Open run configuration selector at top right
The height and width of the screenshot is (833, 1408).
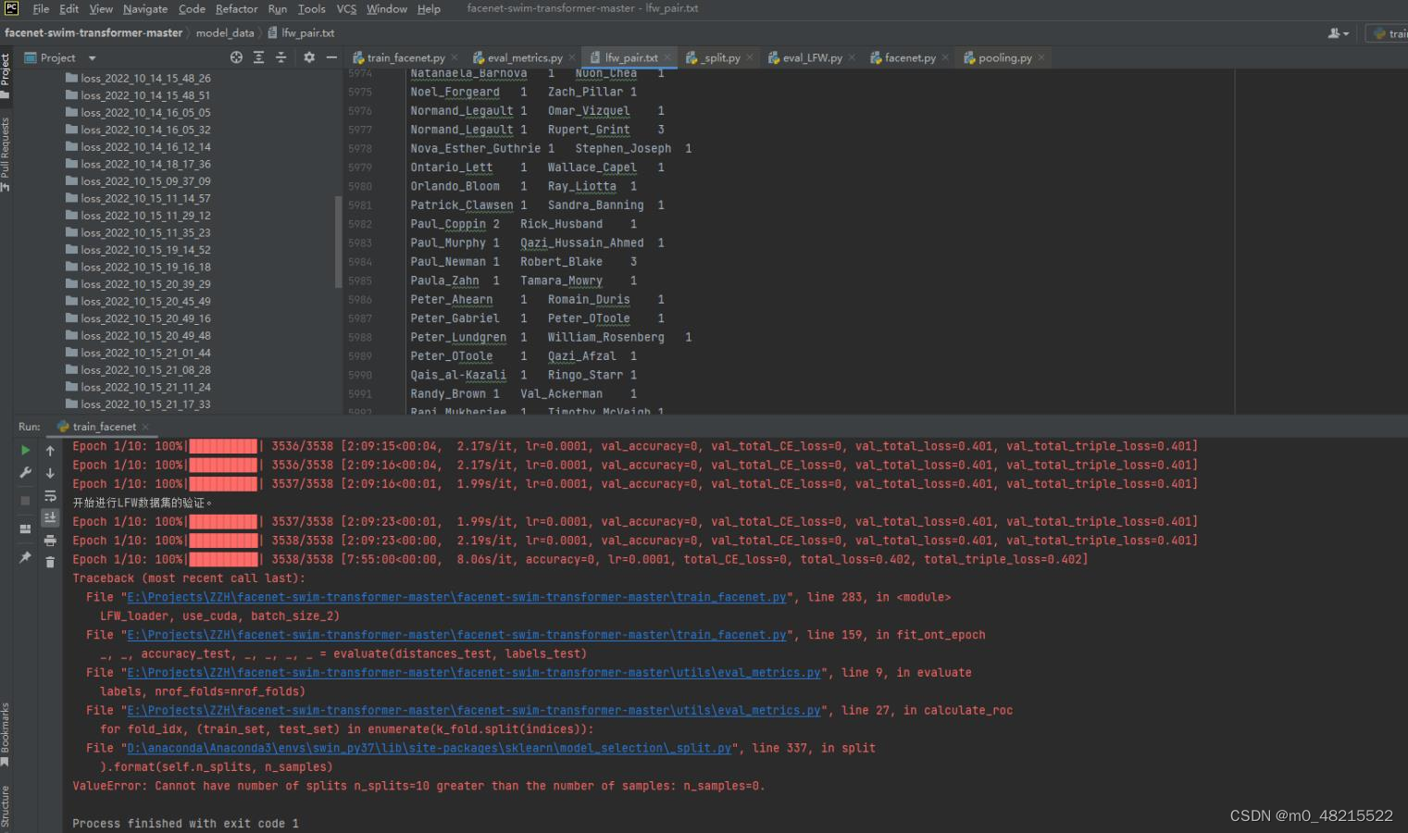pos(1389,33)
